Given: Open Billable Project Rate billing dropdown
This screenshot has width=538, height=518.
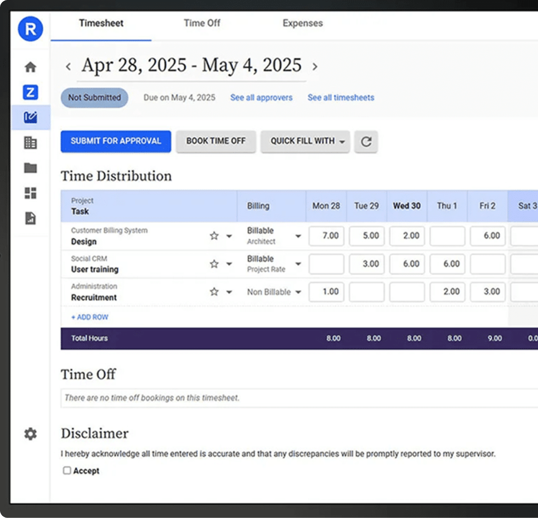Looking at the screenshot, I should coord(274,264).
